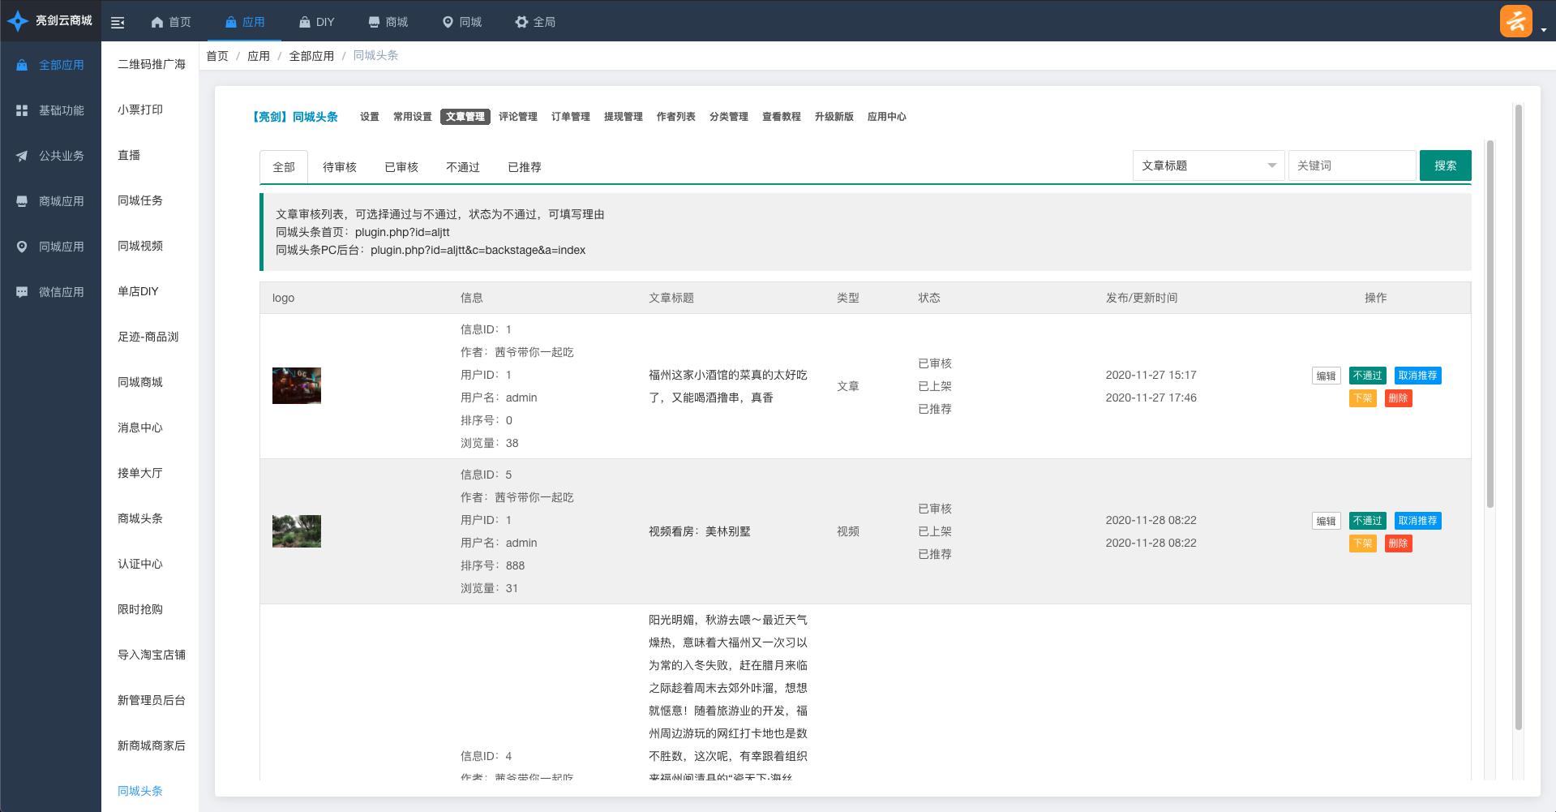Viewport: 1556px width, 812px height.
Task: Click the home icon in top navigation
Action: click(157, 23)
